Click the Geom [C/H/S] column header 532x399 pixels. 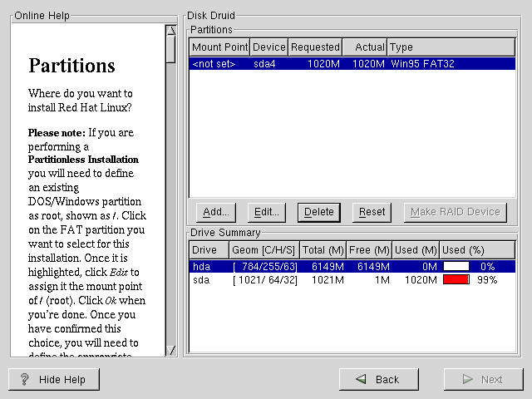[x=263, y=250]
